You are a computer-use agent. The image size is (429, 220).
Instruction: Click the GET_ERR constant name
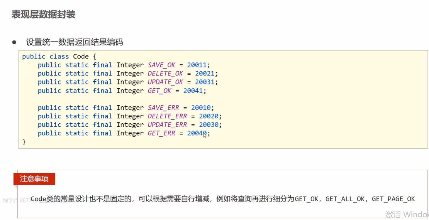[x=161, y=133]
